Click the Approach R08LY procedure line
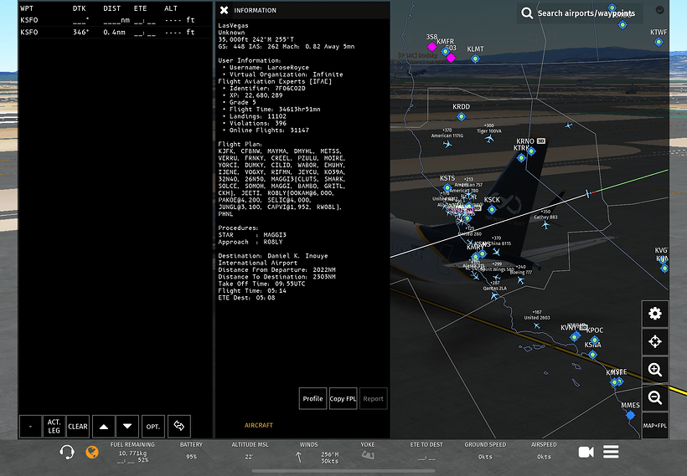 (251, 242)
